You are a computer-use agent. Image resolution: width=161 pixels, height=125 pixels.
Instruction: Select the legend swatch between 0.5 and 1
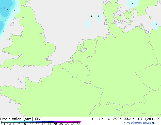[10, 122]
